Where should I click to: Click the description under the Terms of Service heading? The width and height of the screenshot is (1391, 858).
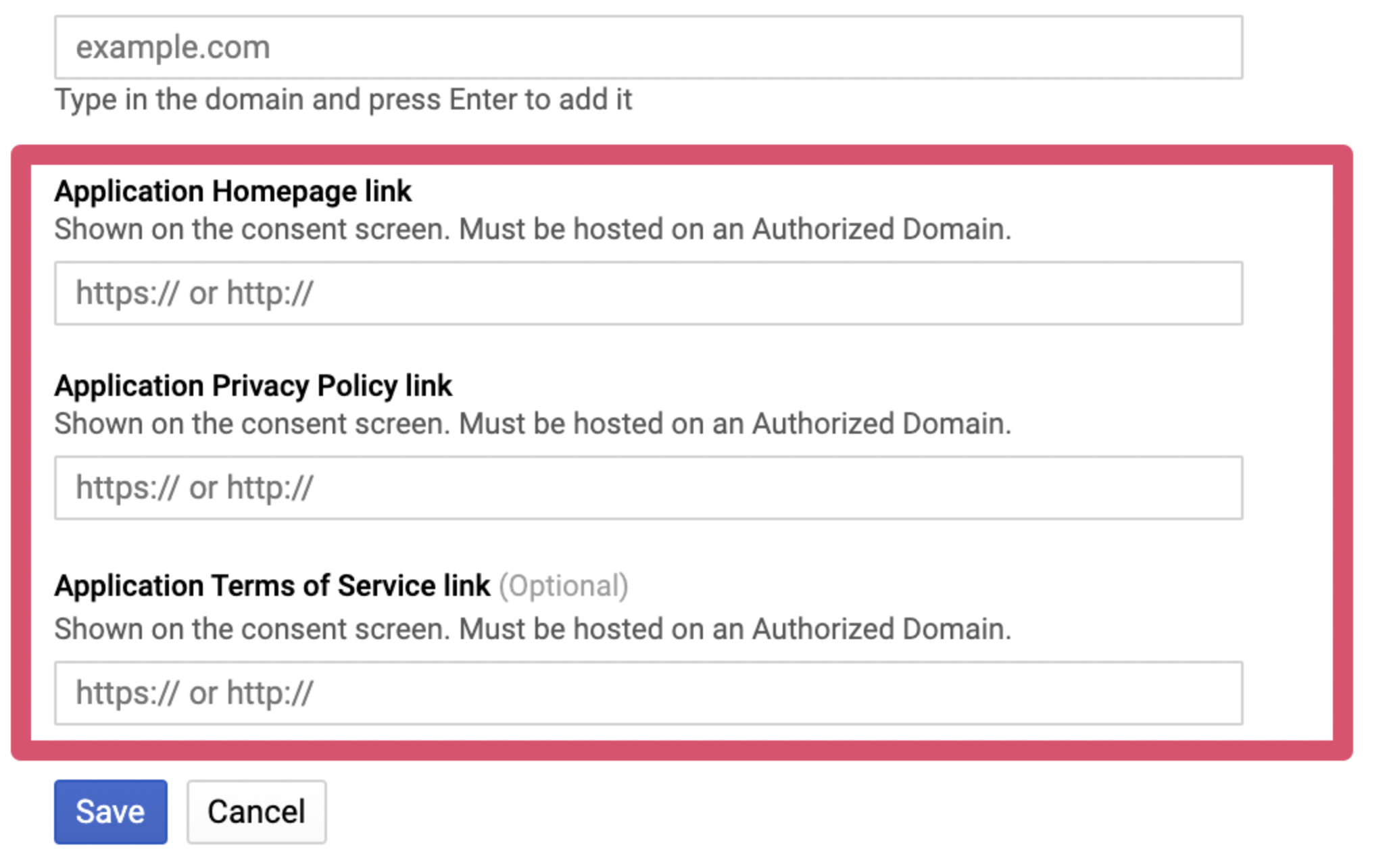click(x=533, y=630)
